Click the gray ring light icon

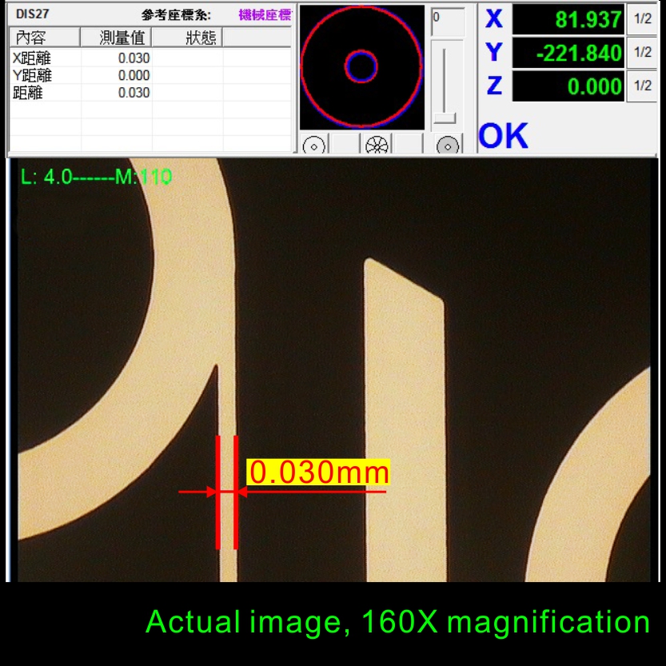pos(449,146)
